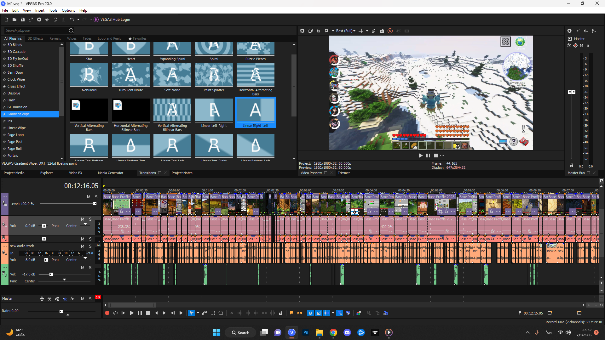Mute video track 3
605x340 pixels.
click(x=89, y=197)
